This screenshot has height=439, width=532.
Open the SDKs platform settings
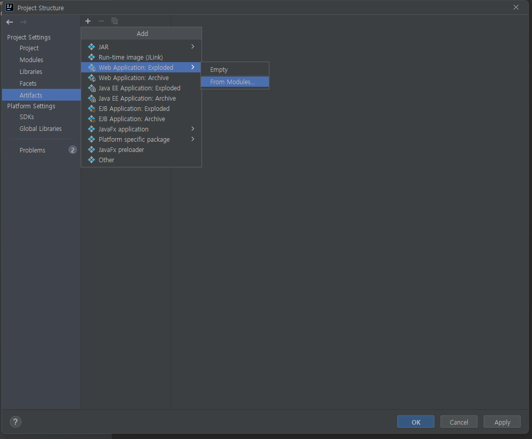[41, 117]
